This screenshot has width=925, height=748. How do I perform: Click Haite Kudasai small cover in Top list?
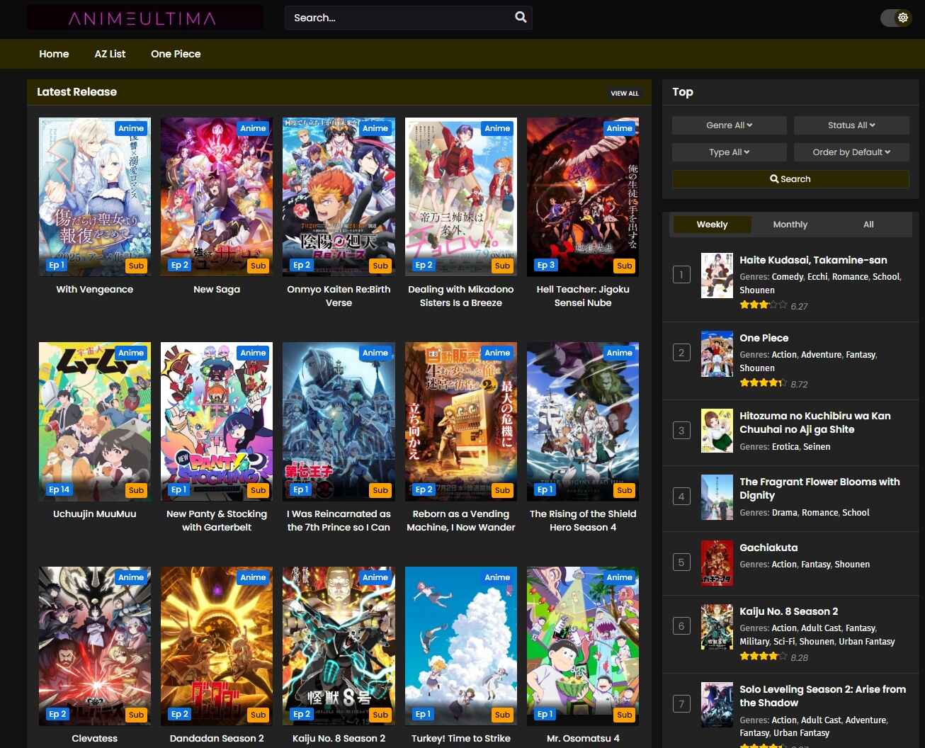[717, 276]
